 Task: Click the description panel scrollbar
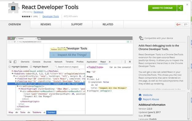coord(188,63)
